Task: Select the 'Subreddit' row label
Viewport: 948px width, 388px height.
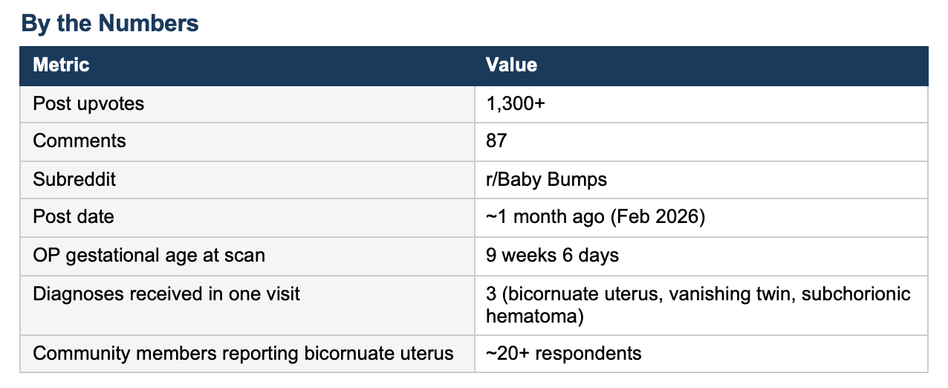Action: pos(247,180)
